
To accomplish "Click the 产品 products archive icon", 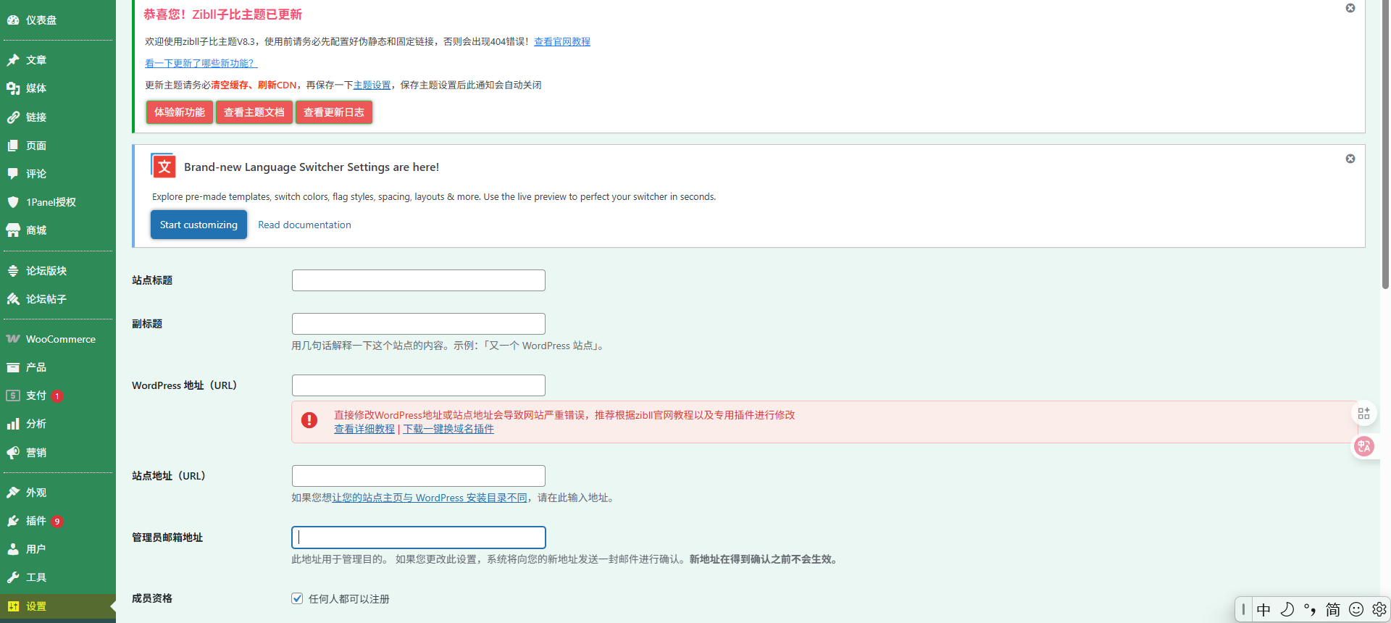I will tap(13, 367).
